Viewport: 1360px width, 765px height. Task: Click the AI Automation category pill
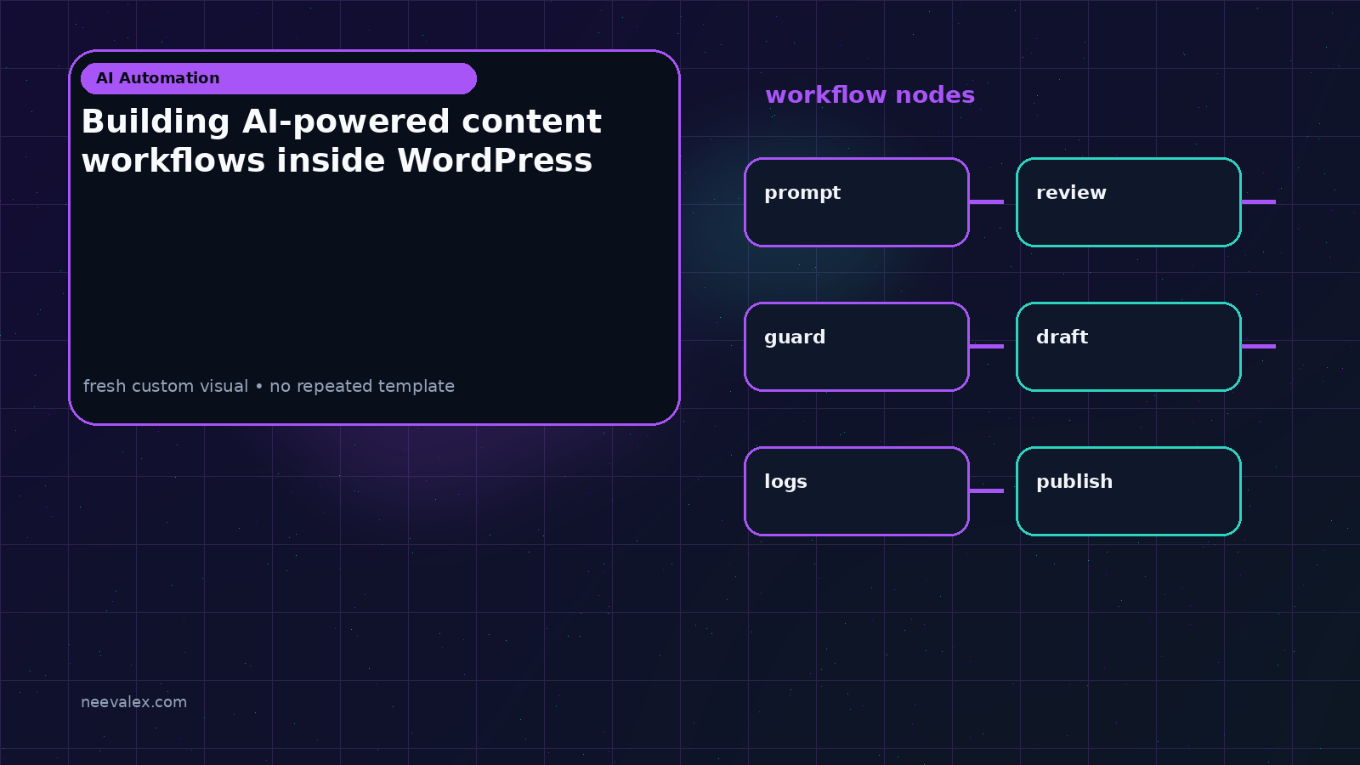click(x=279, y=78)
